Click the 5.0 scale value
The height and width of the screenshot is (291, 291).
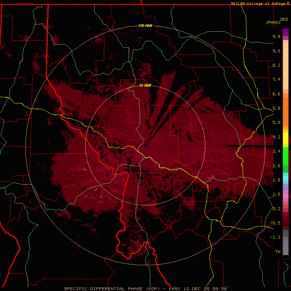[276, 123]
